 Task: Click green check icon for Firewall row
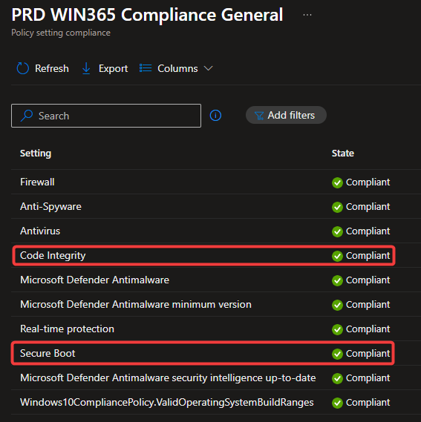(337, 182)
